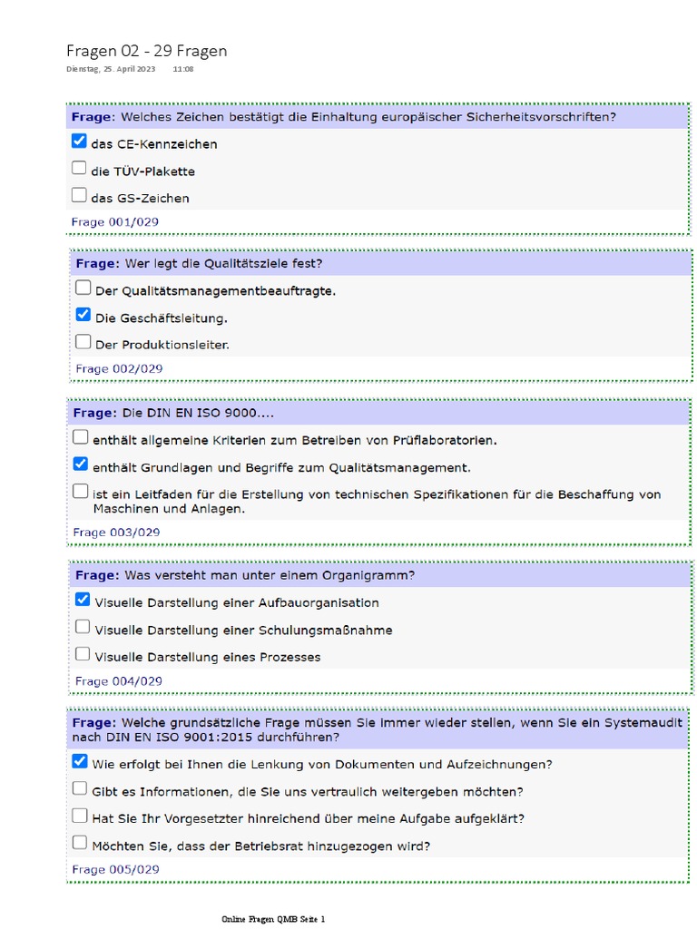The height and width of the screenshot is (929, 697).
Task: Uncheck the 'Lenkung von Dokumenten' answer
Action: [x=80, y=762]
